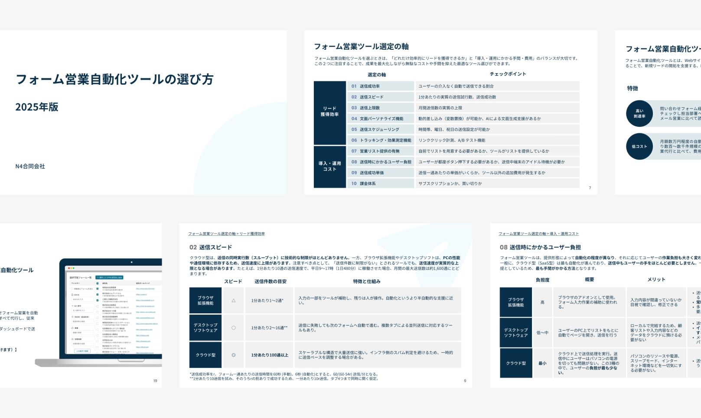Open the 都道府県を選択 dropdown

coord(82,322)
